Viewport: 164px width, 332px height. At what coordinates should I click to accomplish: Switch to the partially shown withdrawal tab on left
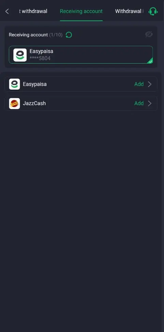coord(33,11)
